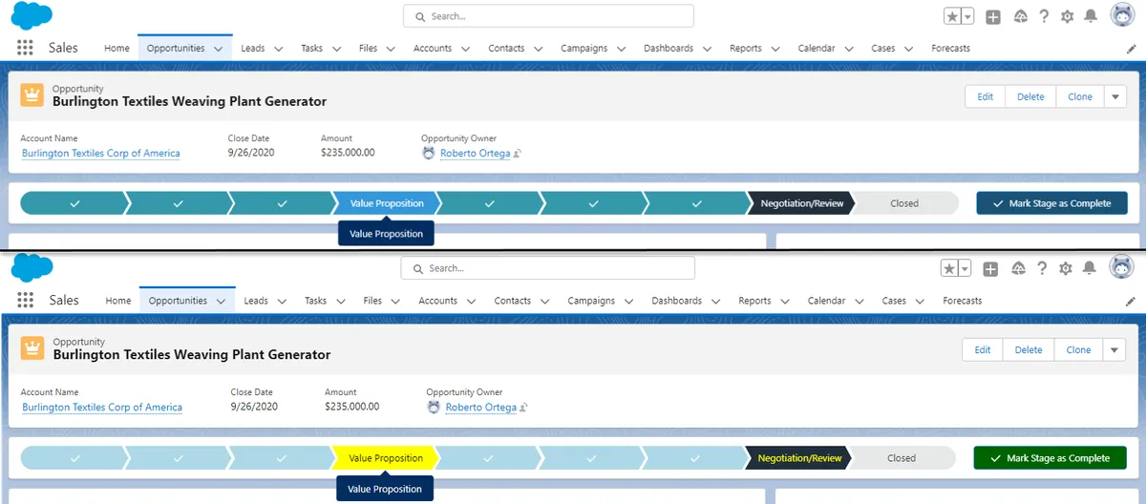This screenshot has height=504, width=1146.
Task: Click Opportunity crown icon in upper screenshot
Action: [32, 95]
